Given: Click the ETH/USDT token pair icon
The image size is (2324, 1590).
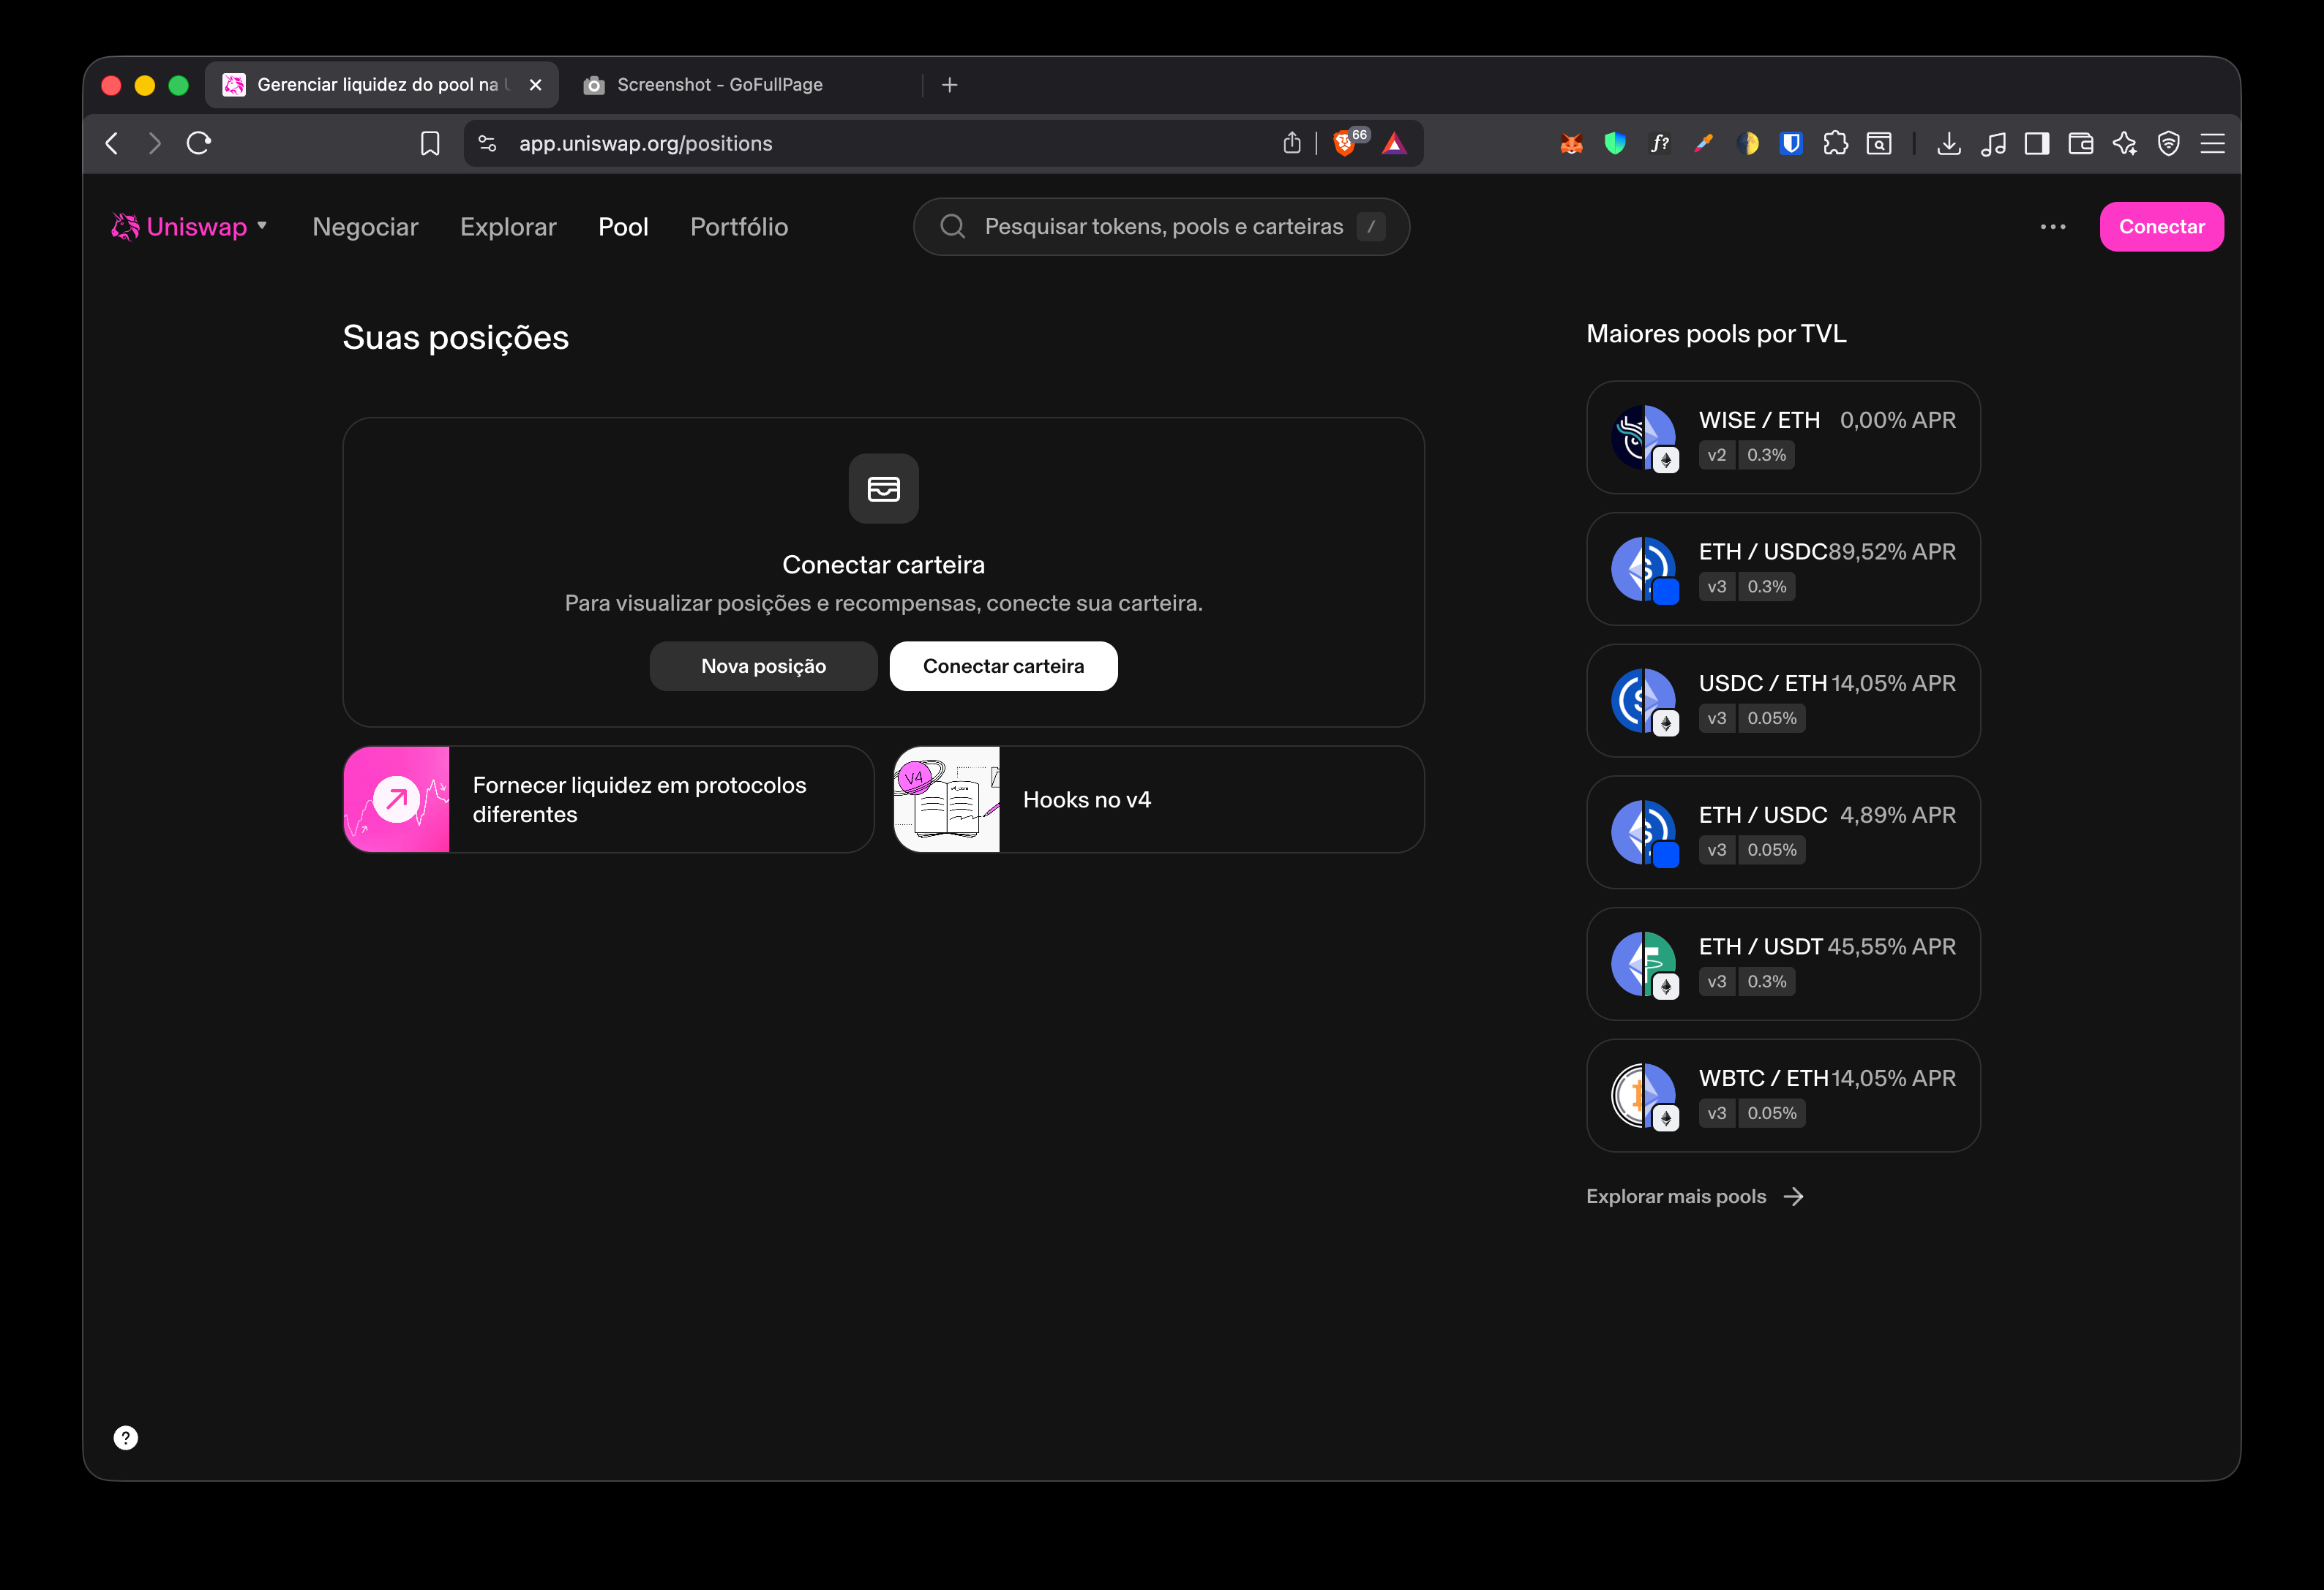Looking at the screenshot, I should 1645,965.
